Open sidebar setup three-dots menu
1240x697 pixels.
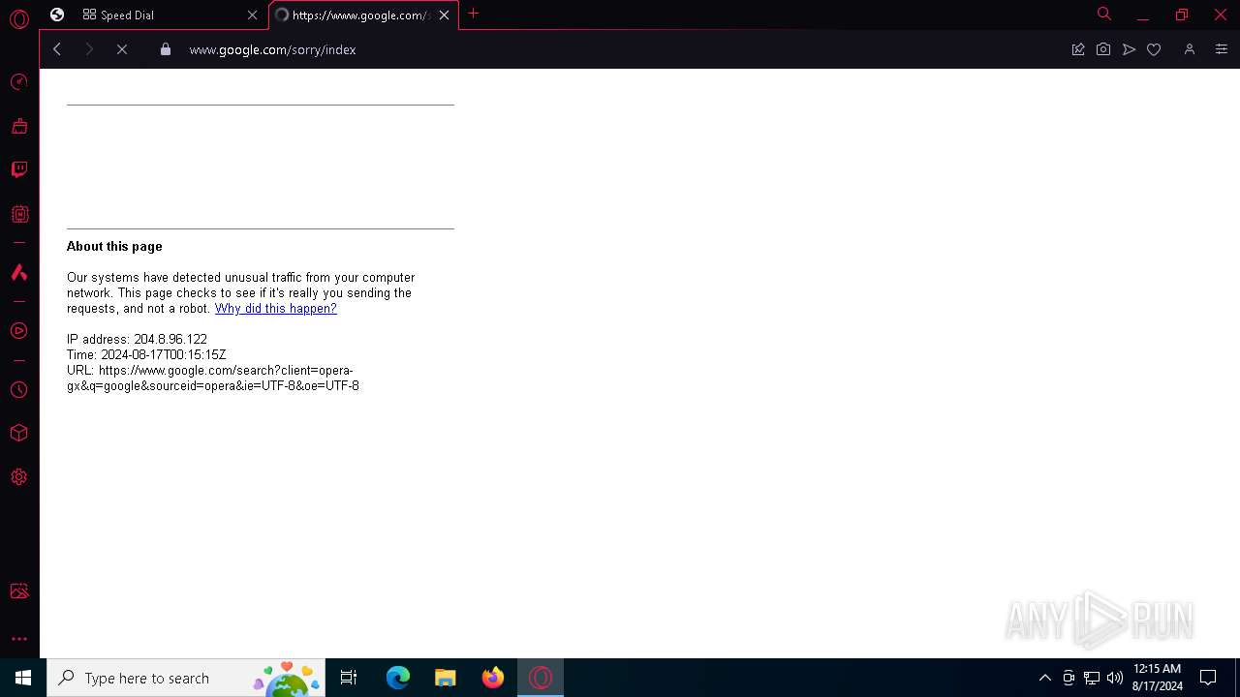coord(18,639)
